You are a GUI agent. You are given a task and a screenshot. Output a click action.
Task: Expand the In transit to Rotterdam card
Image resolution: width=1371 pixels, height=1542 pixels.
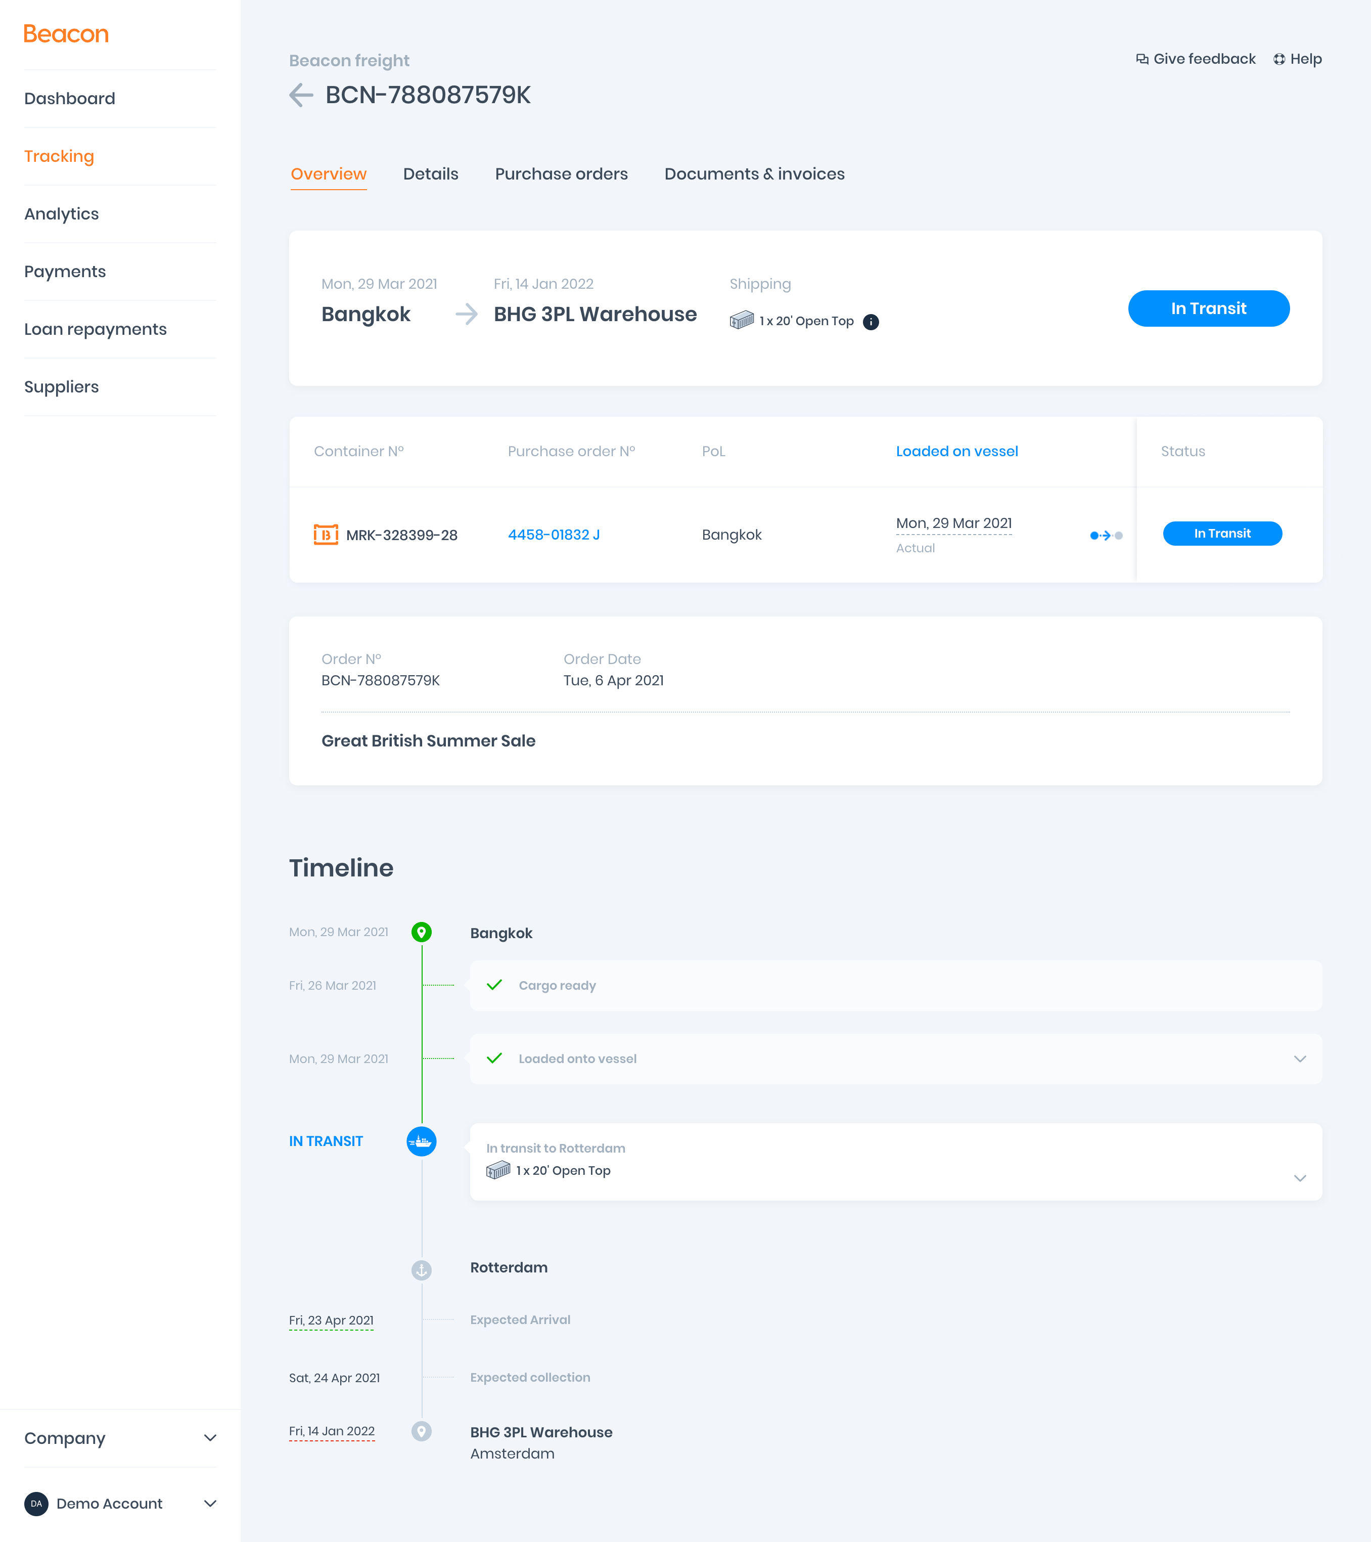[x=1299, y=1178]
